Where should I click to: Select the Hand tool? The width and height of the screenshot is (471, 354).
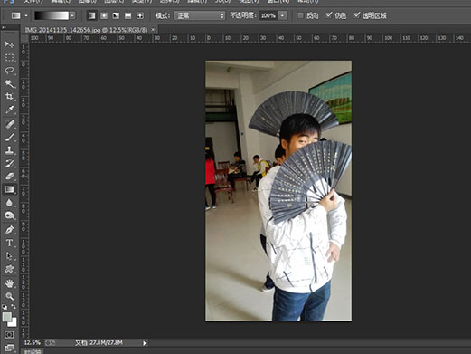(x=9, y=283)
